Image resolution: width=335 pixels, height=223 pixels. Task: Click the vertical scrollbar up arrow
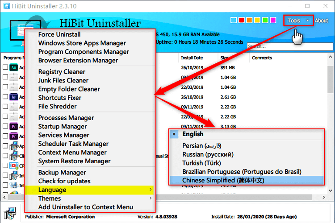[x=331, y=57]
